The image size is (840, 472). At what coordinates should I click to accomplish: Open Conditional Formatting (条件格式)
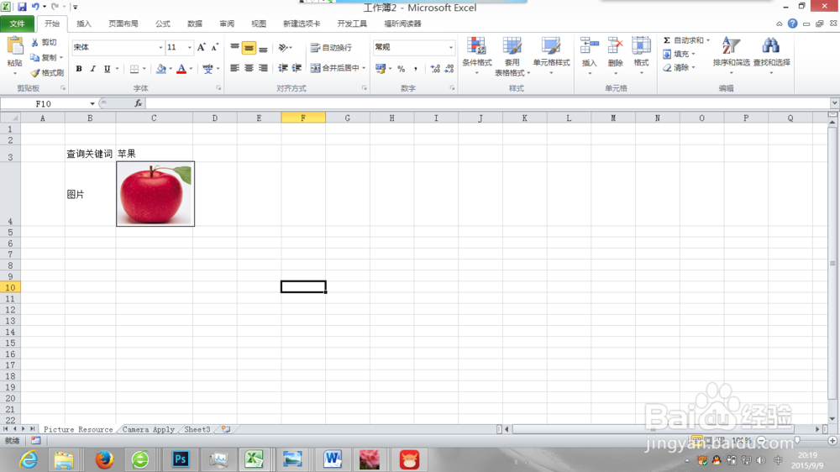477,55
